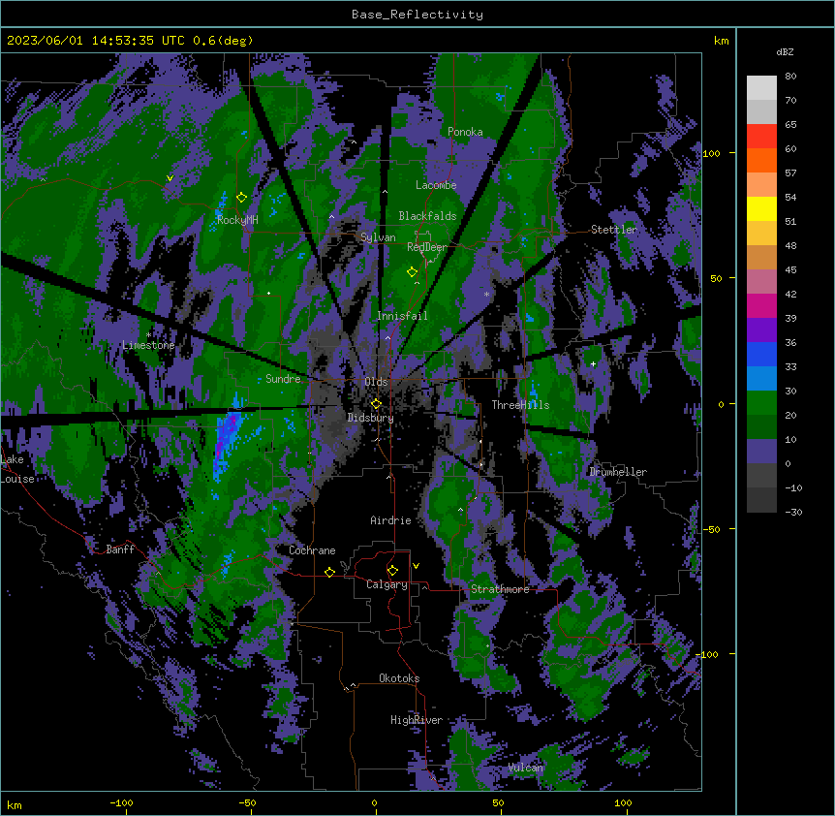Select the Sundre label
Viewport: 835px width, 816px height.
tap(283, 379)
